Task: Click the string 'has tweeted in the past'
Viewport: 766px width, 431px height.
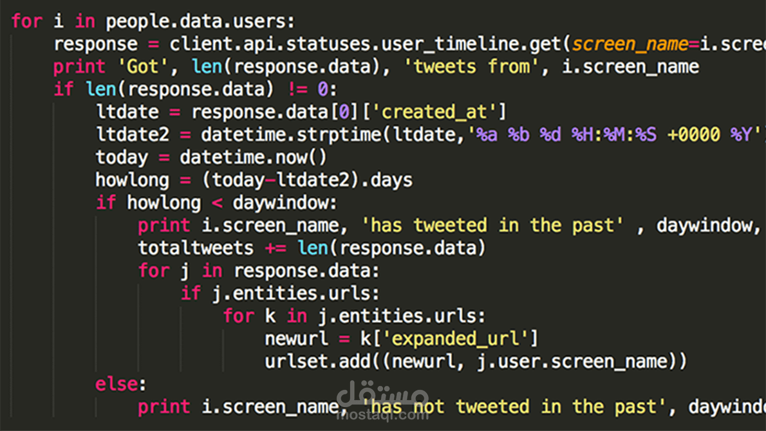Action: (492, 226)
